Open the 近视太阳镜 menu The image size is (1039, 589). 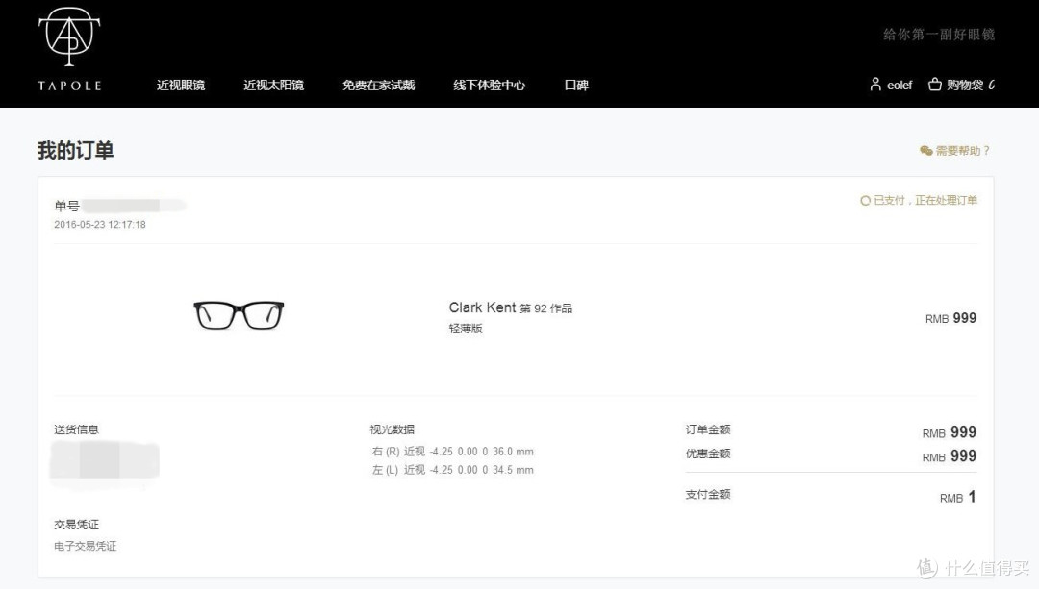tap(273, 85)
